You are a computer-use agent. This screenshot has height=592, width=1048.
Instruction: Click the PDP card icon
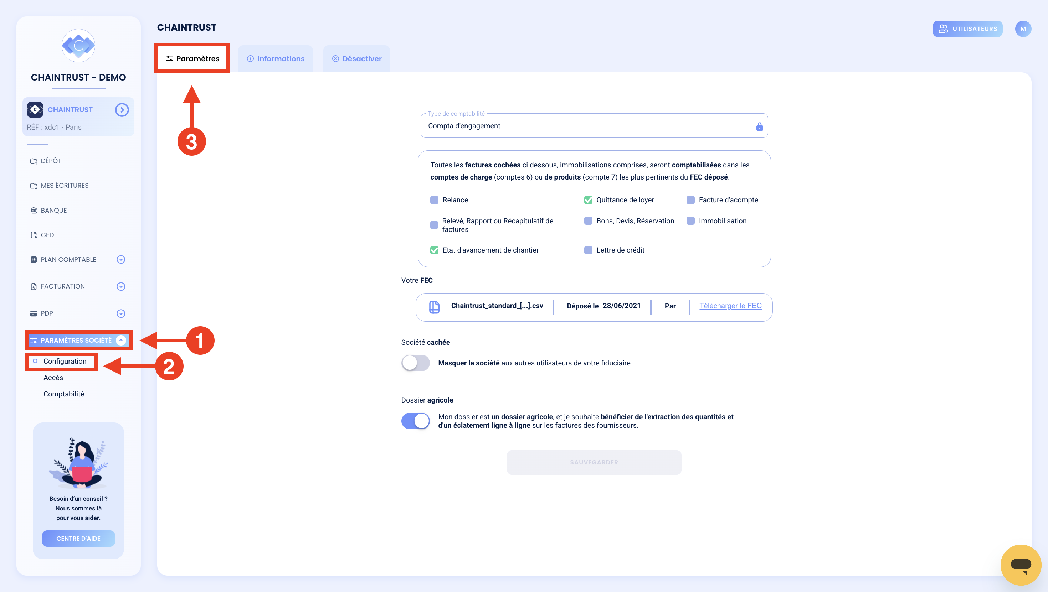[x=34, y=313]
